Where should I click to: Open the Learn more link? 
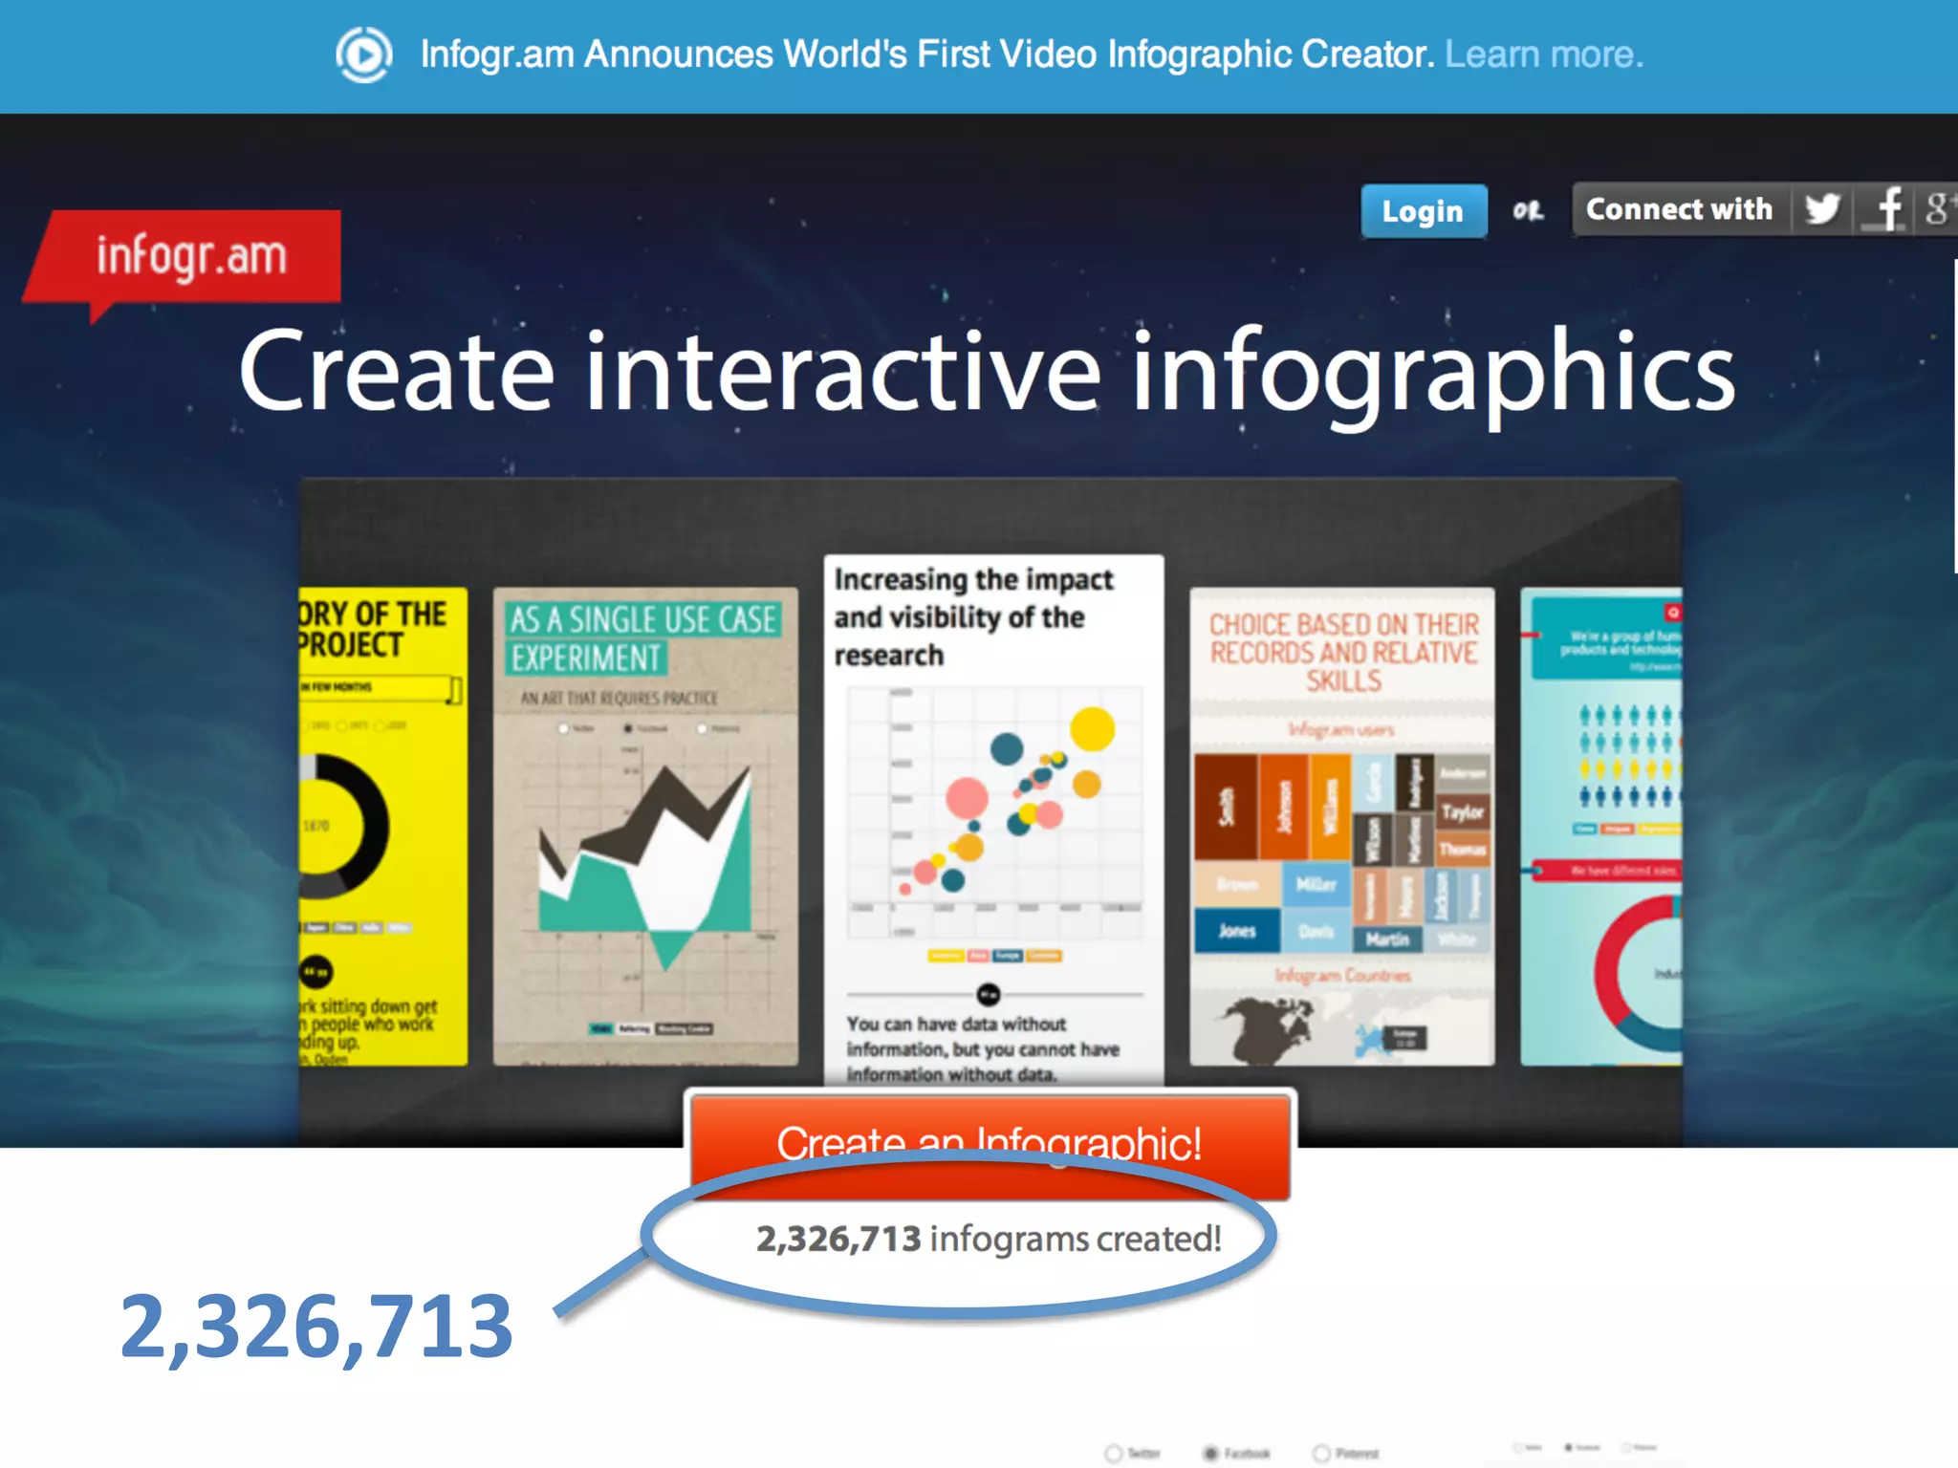click(x=1543, y=54)
